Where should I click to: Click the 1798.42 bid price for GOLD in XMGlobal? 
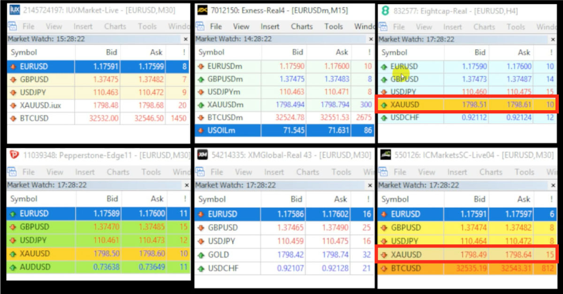point(290,255)
